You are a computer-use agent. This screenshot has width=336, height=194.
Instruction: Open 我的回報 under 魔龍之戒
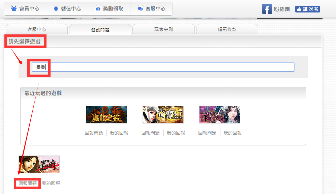click(119, 133)
